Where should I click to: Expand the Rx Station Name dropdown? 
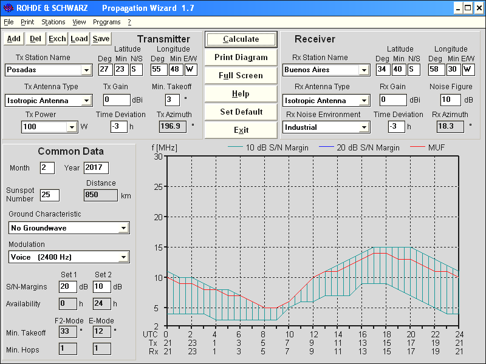364,70
